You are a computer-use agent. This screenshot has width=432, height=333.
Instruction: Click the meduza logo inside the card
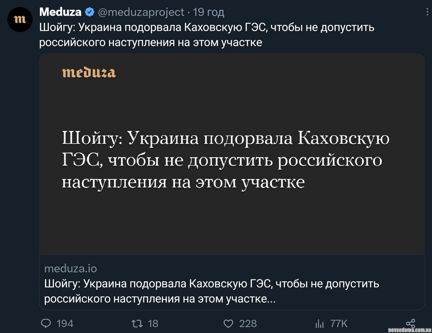coord(89,72)
